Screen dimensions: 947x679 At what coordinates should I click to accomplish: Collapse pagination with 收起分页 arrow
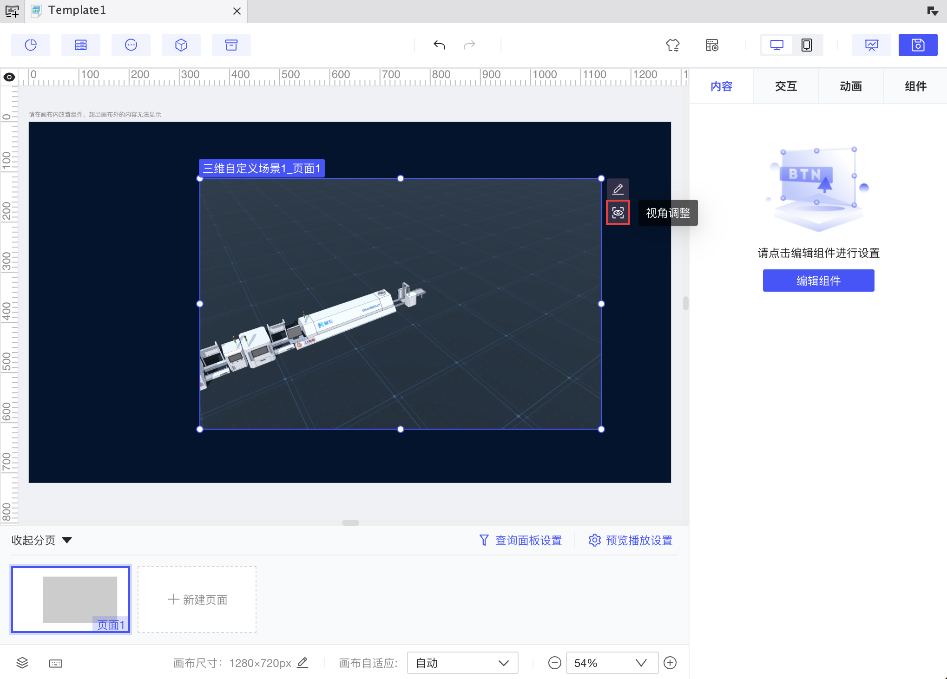[x=67, y=540]
